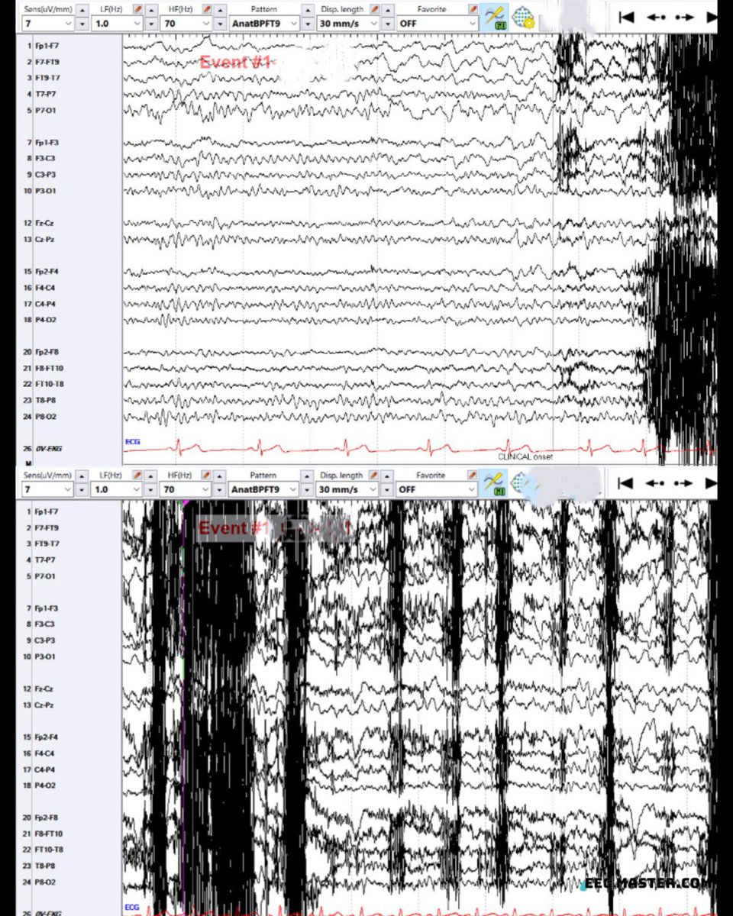Jump to recording start in lower window
Viewport: 733px width, 916px height.
coord(626,483)
